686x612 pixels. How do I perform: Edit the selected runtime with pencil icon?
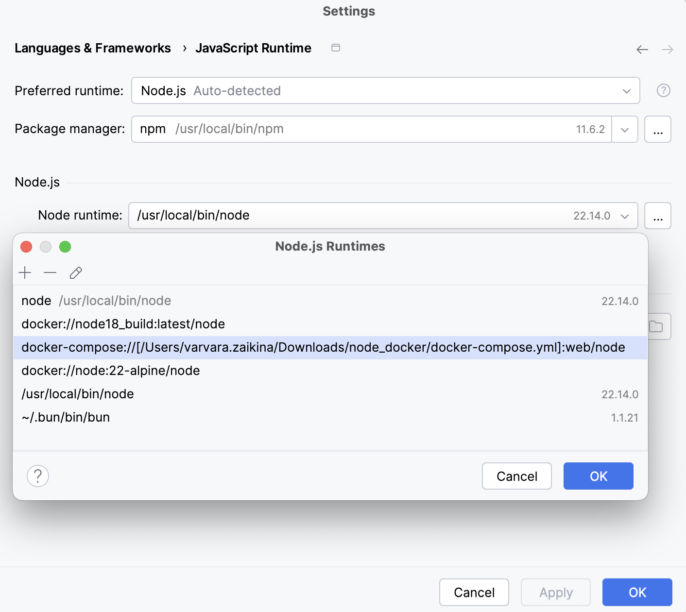pyautogui.click(x=76, y=272)
